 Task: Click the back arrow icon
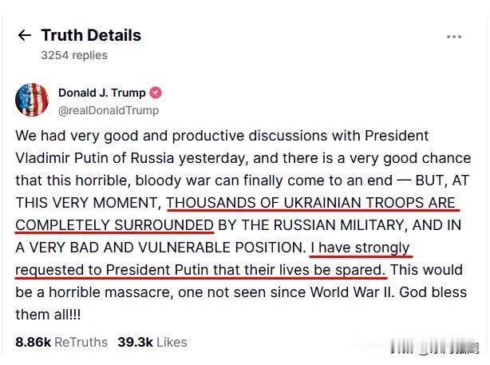pos(25,36)
